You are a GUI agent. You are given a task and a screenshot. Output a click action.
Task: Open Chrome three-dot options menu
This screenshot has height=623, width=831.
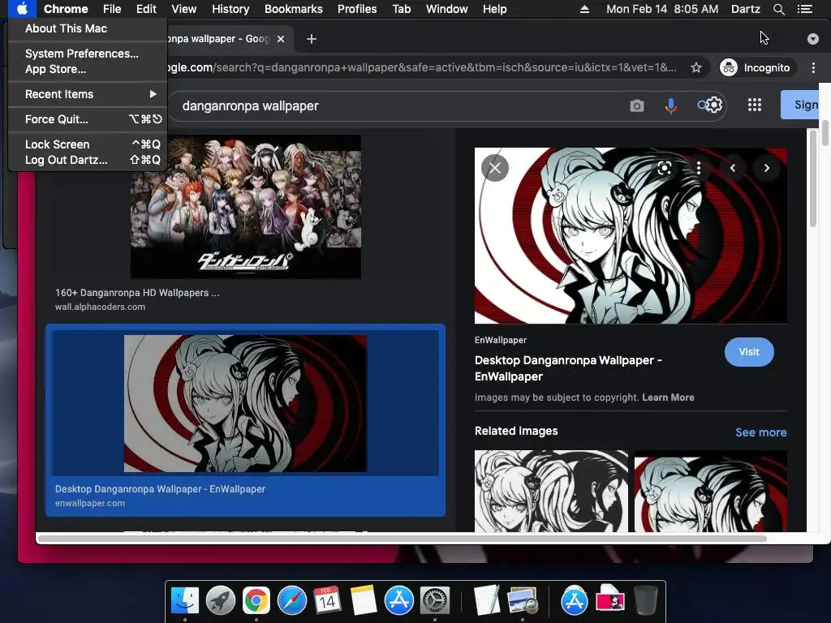[x=813, y=67]
